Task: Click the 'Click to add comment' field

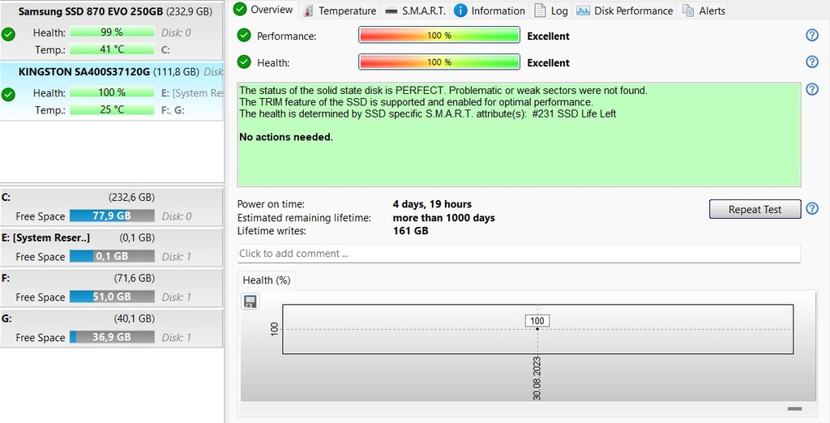Action: coord(519,254)
